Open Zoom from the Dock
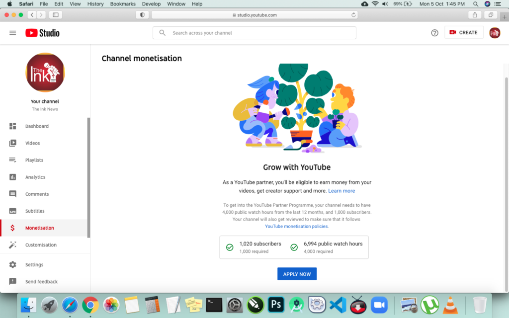Image resolution: width=509 pixels, height=318 pixels. tap(379, 305)
